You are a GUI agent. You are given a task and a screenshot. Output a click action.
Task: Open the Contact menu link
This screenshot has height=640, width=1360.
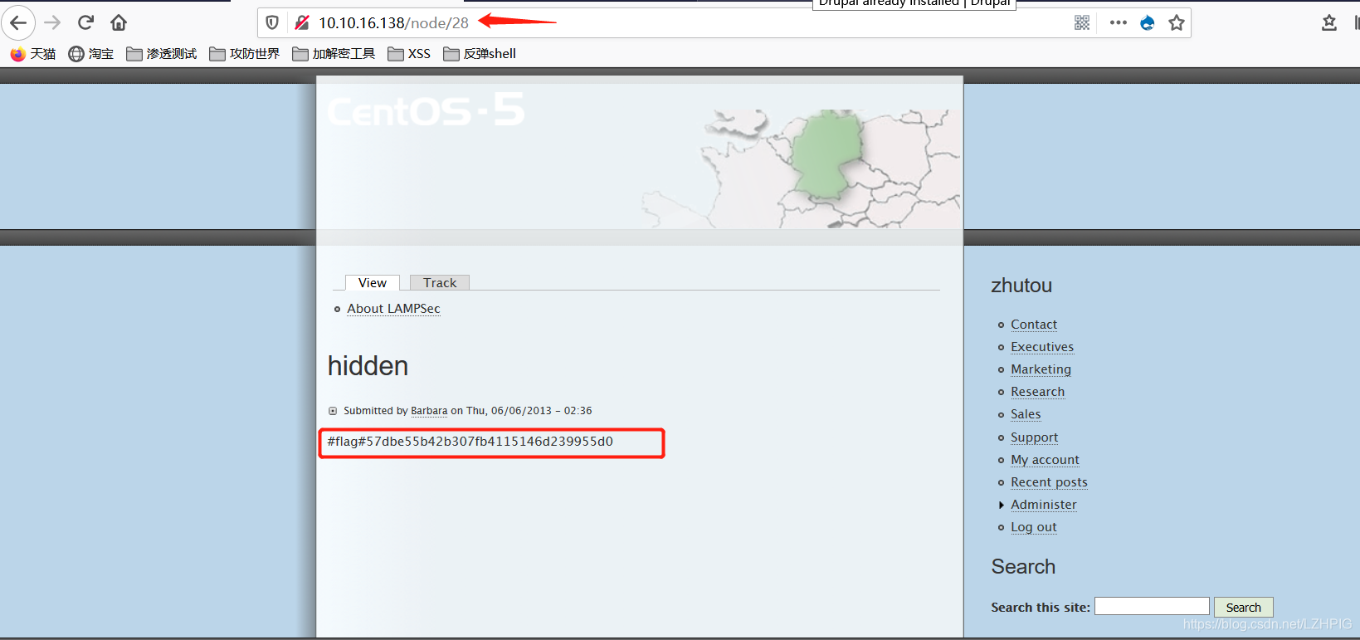coord(1034,325)
